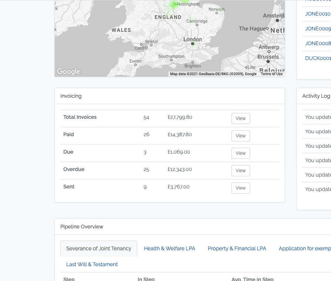The width and height of the screenshot is (331, 281).
Task: Select the Severance of Joint Tenancy tab
Action: pyautogui.click(x=99, y=248)
